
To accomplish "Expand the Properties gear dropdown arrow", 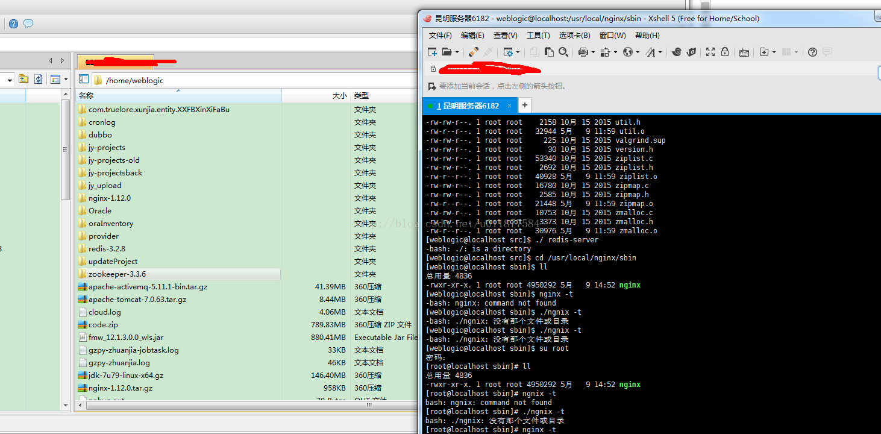I will [x=518, y=52].
